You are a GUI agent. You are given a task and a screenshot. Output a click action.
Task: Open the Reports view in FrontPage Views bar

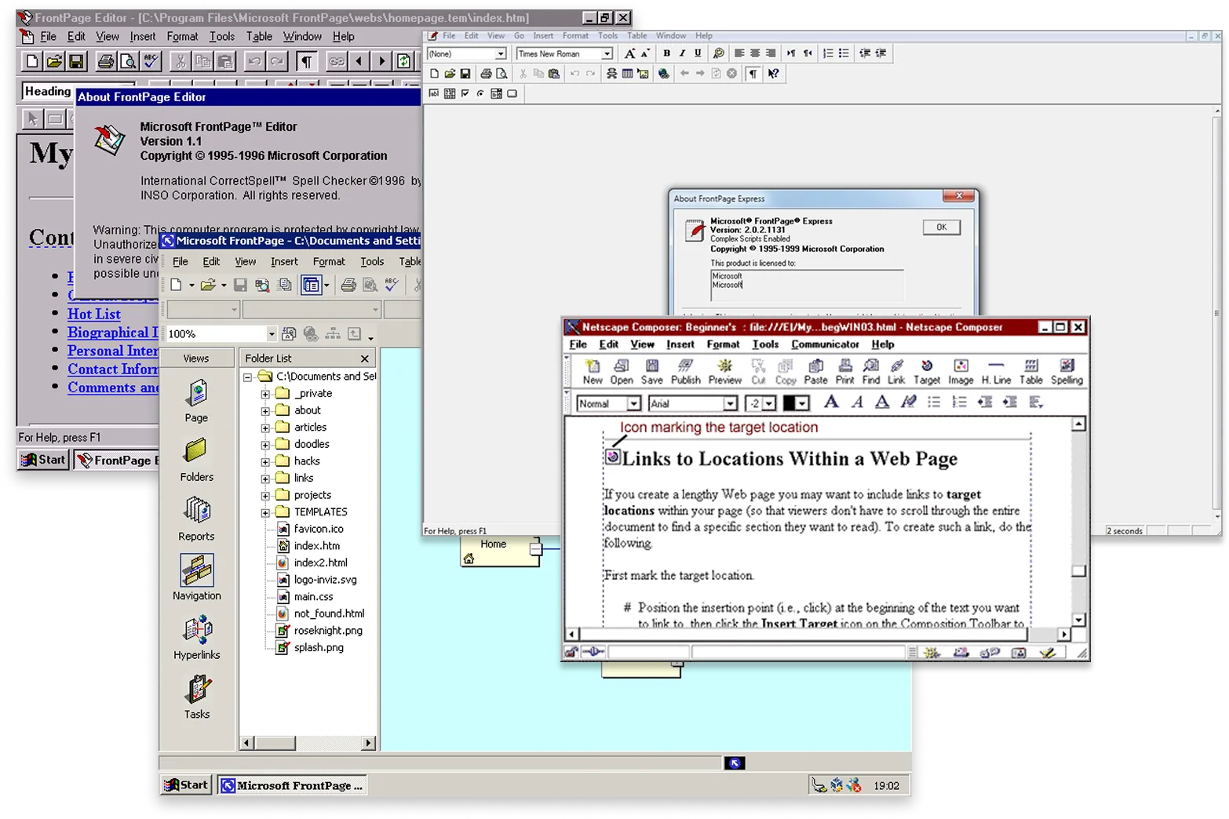[196, 519]
